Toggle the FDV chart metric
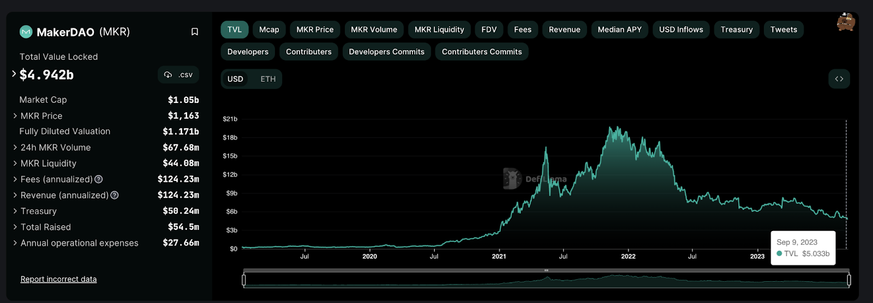Screen dimensions: 873x303 click(x=489, y=29)
